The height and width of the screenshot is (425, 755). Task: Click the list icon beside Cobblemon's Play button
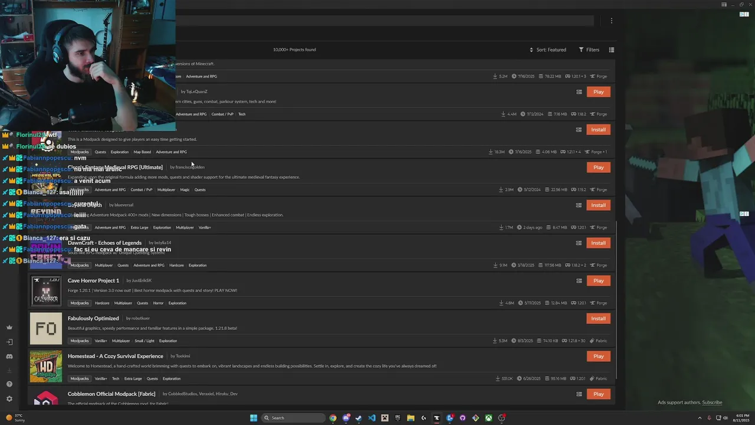(579, 394)
